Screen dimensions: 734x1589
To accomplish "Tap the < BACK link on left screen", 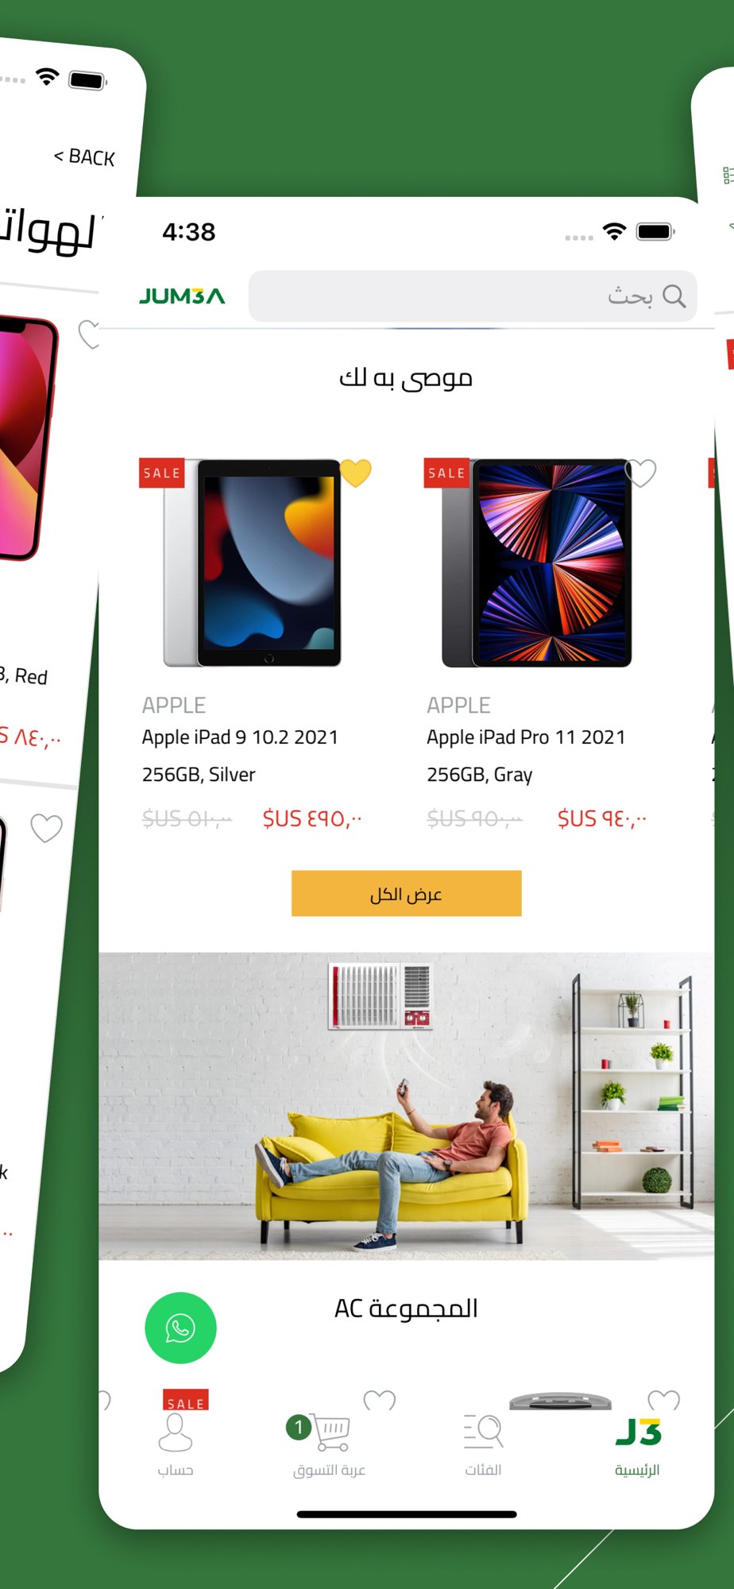I will point(84,157).
